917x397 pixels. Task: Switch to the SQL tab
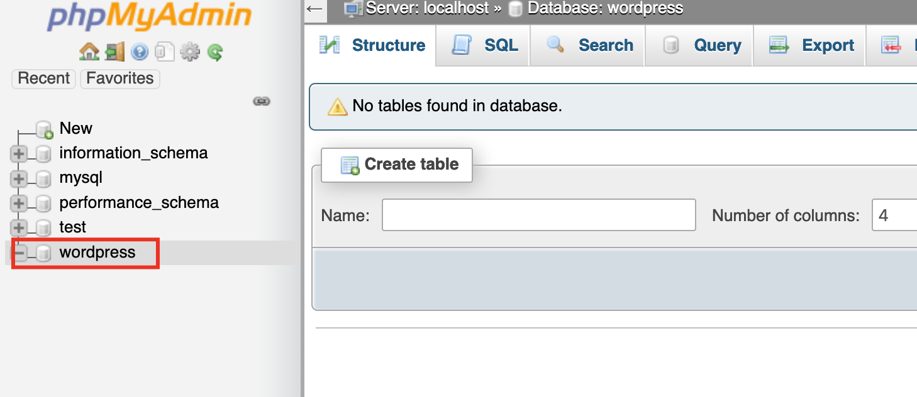pyautogui.click(x=485, y=45)
